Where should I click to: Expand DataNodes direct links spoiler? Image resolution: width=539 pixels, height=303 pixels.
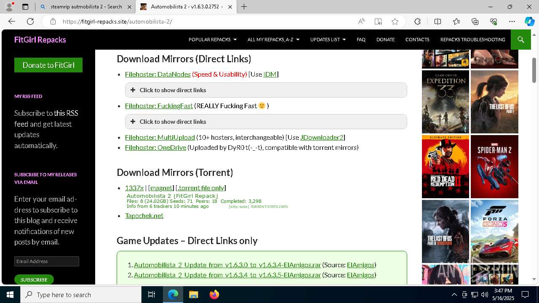[x=266, y=90]
